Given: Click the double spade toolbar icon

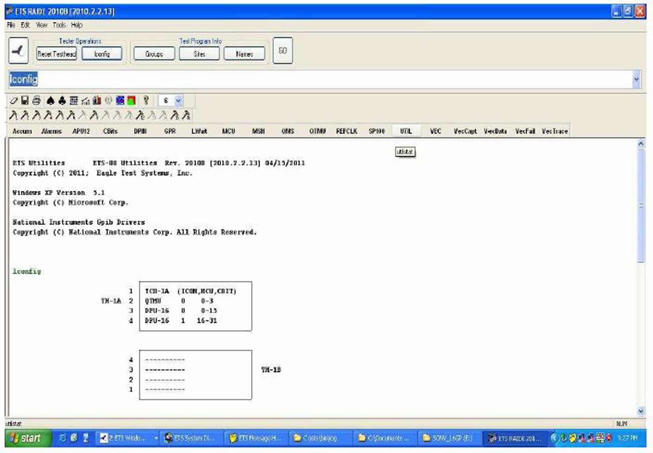Looking at the screenshot, I should tap(62, 101).
